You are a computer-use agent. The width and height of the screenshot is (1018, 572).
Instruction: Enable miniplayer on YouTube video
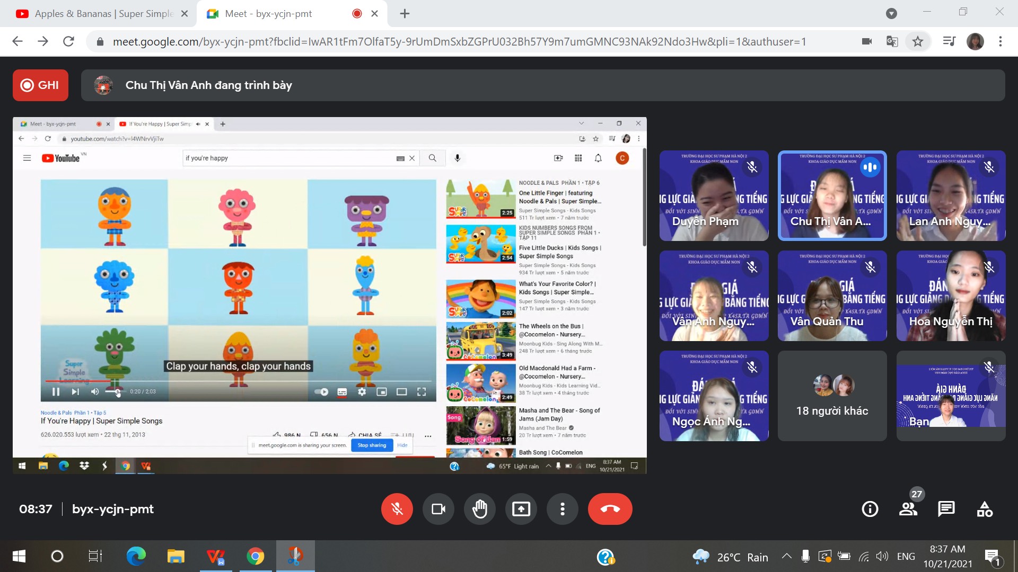pyautogui.click(x=382, y=392)
